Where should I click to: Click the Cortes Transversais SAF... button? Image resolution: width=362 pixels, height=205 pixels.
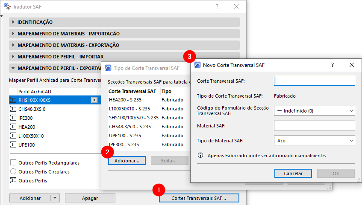199,198
